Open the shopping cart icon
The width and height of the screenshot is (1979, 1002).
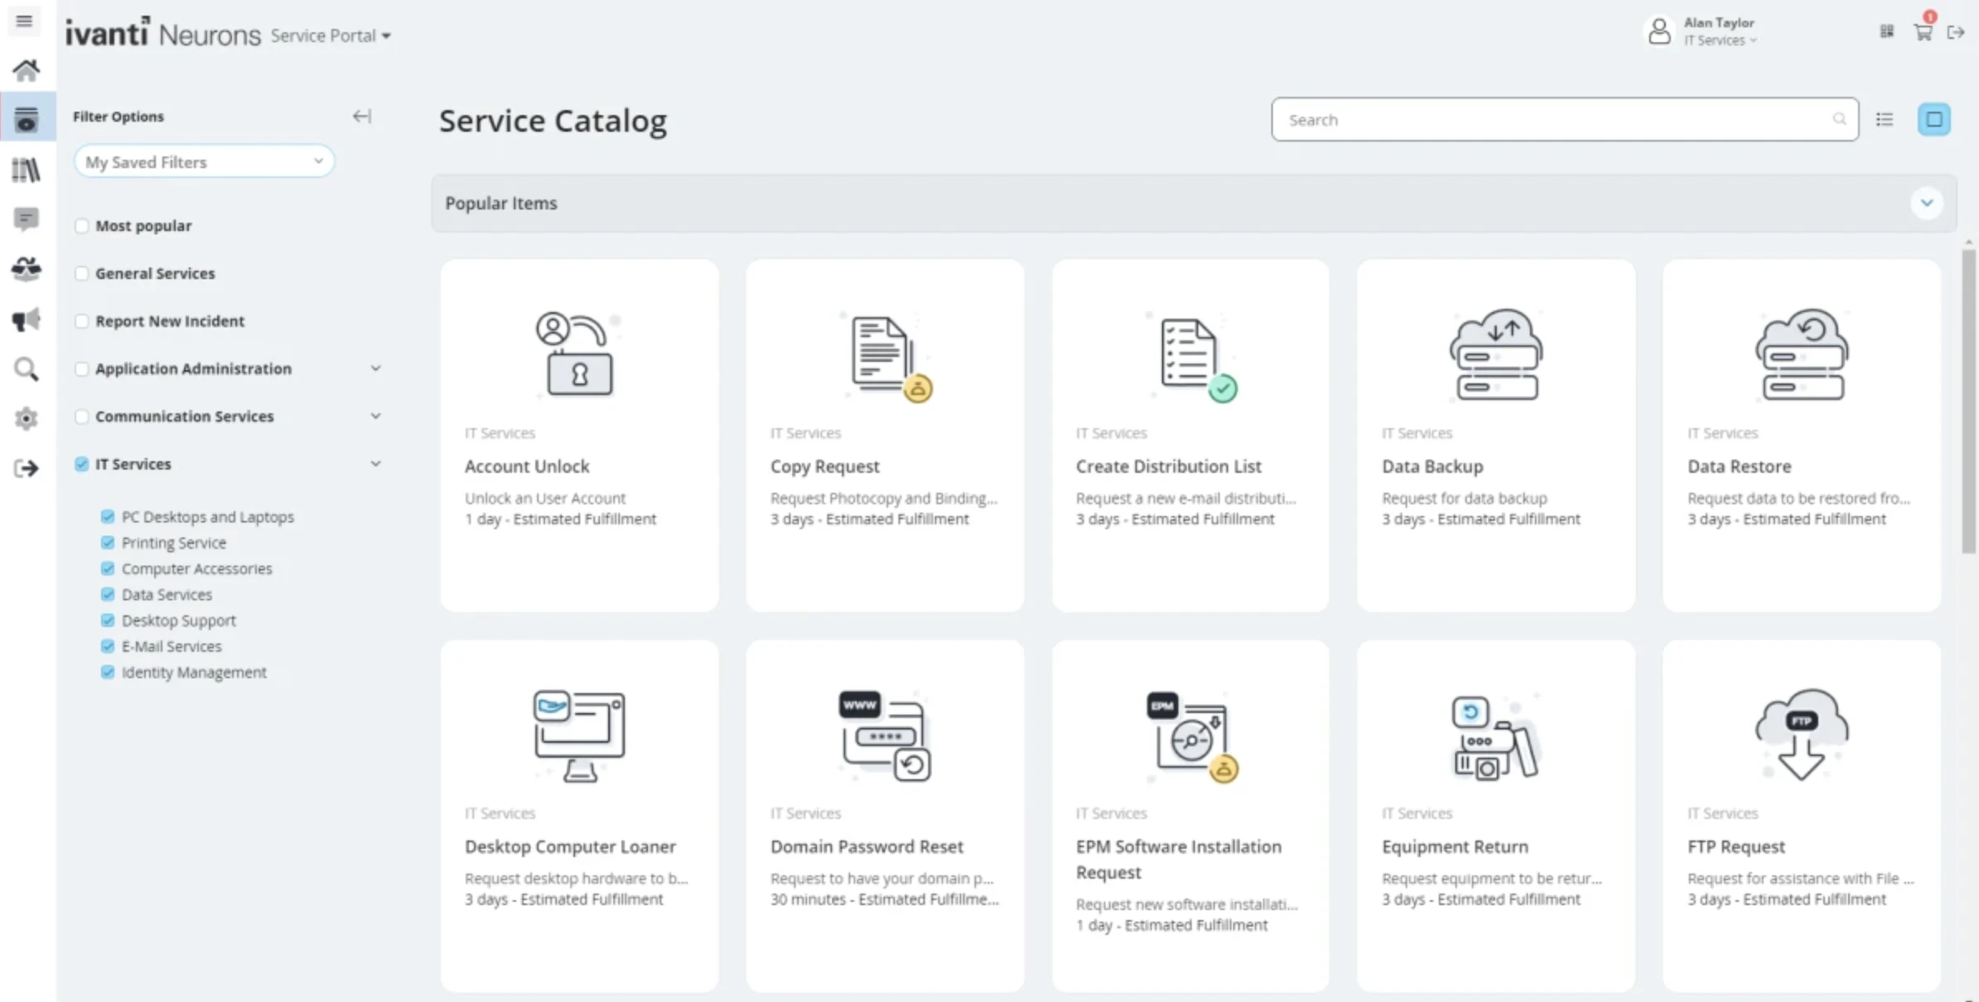[1923, 32]
